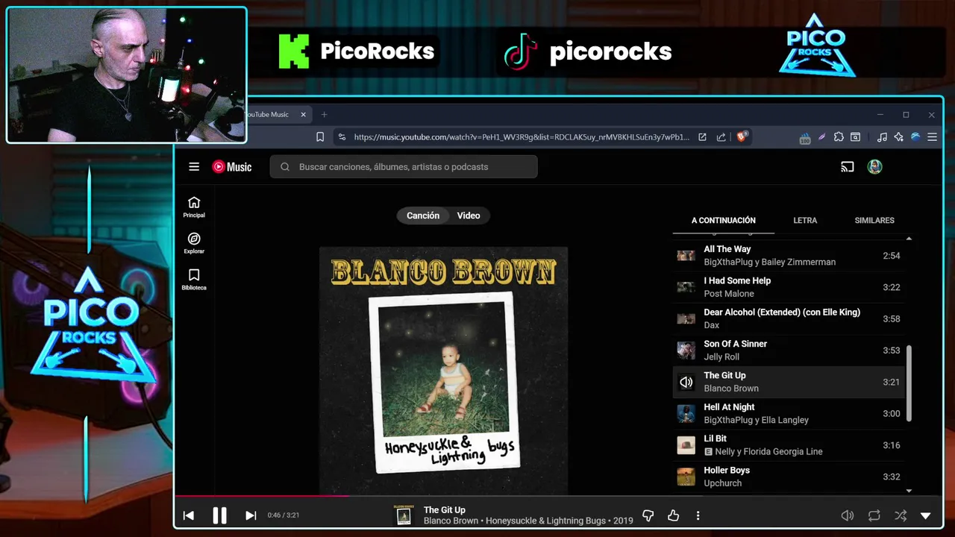
Task: Play I Had Some Help from queue
Action: pos(789,287)
